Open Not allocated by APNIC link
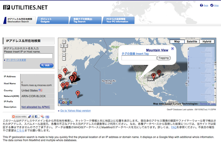Screen dimensions: 221x145 coord(36,107)
